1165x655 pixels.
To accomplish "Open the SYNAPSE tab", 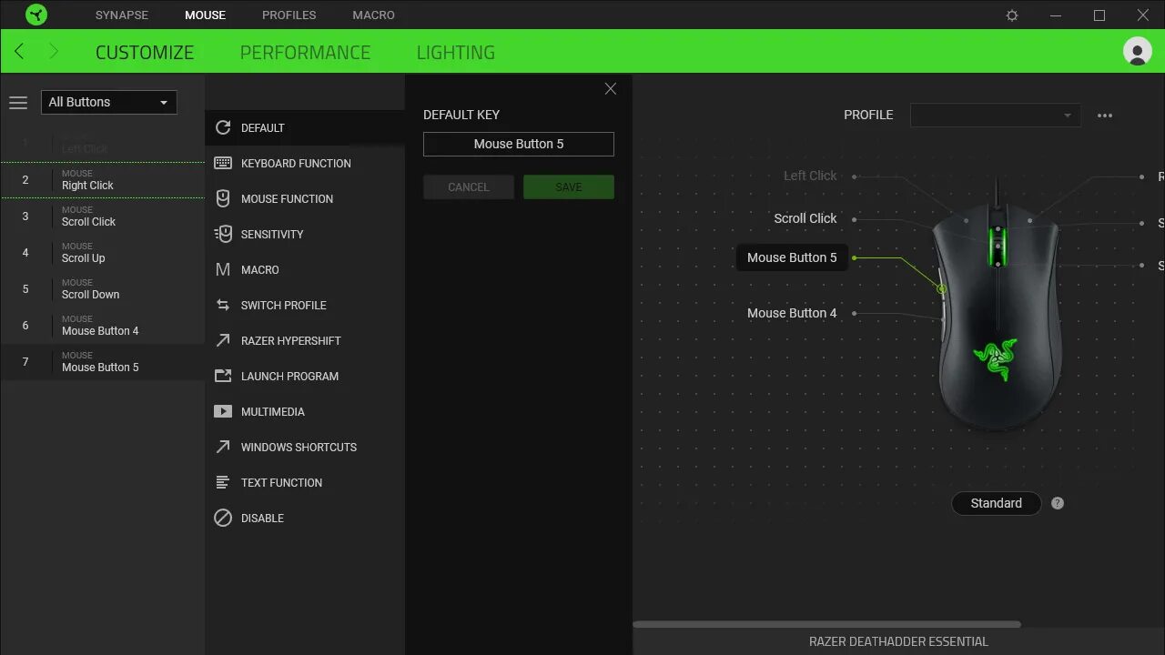I will (122, 15).
